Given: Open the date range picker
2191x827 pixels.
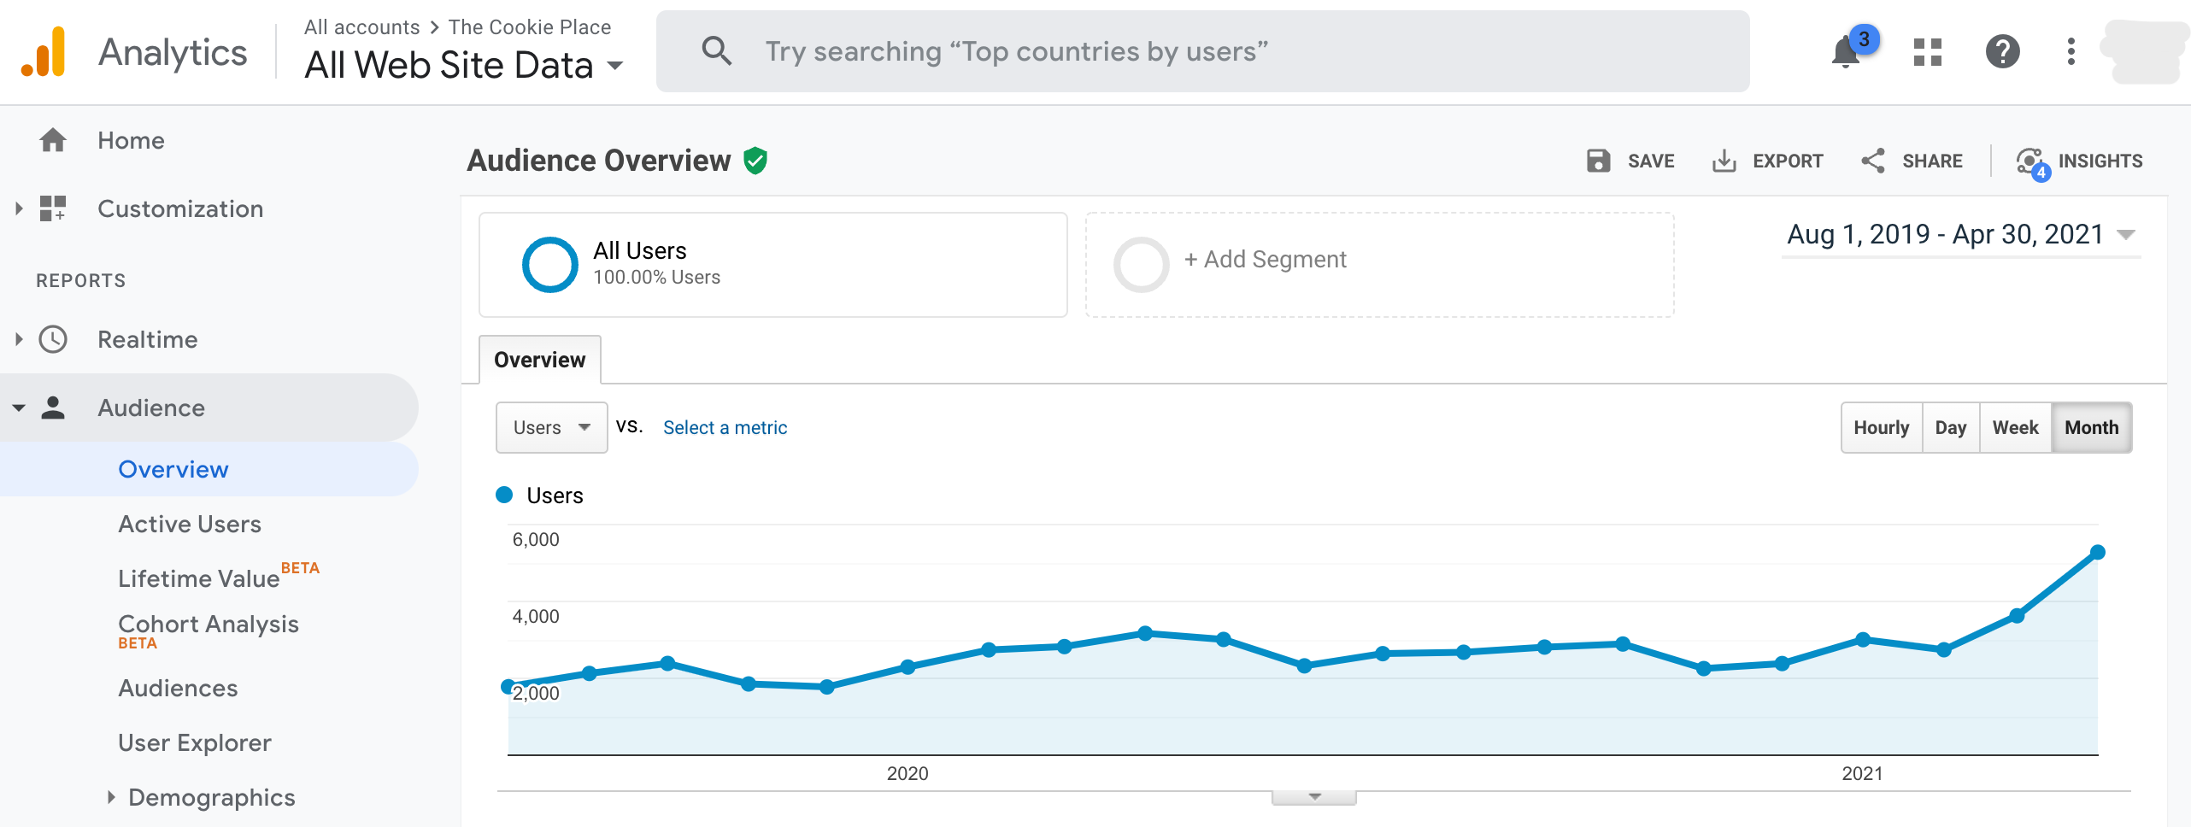Looking at the screenshot, I should tap(1960, 235).
